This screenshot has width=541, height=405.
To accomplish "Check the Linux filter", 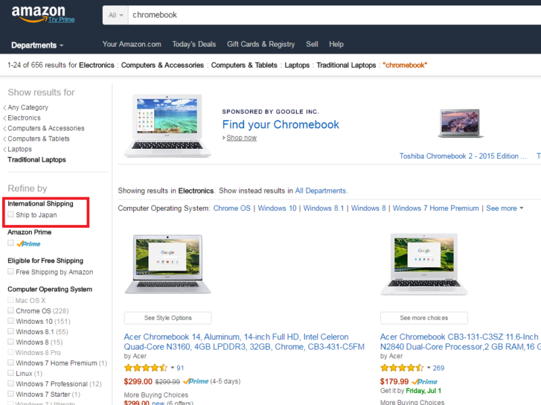I will point(11,373).
